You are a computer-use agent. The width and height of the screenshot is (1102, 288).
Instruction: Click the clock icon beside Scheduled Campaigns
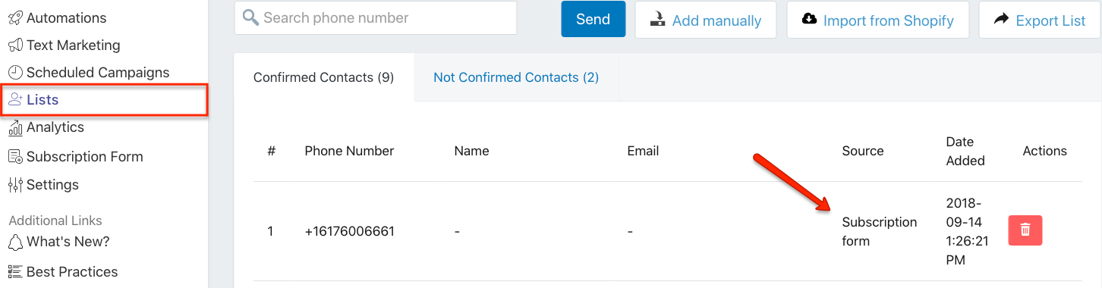(x=15, y=73)
